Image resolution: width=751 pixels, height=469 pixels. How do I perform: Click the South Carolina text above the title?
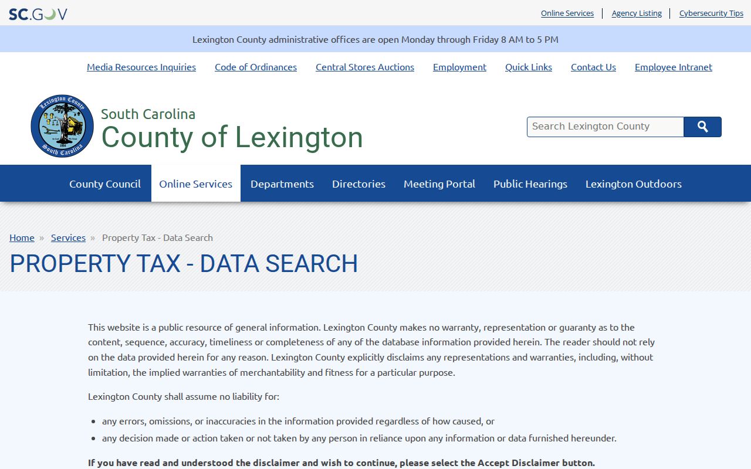click(x=148, y=114)
